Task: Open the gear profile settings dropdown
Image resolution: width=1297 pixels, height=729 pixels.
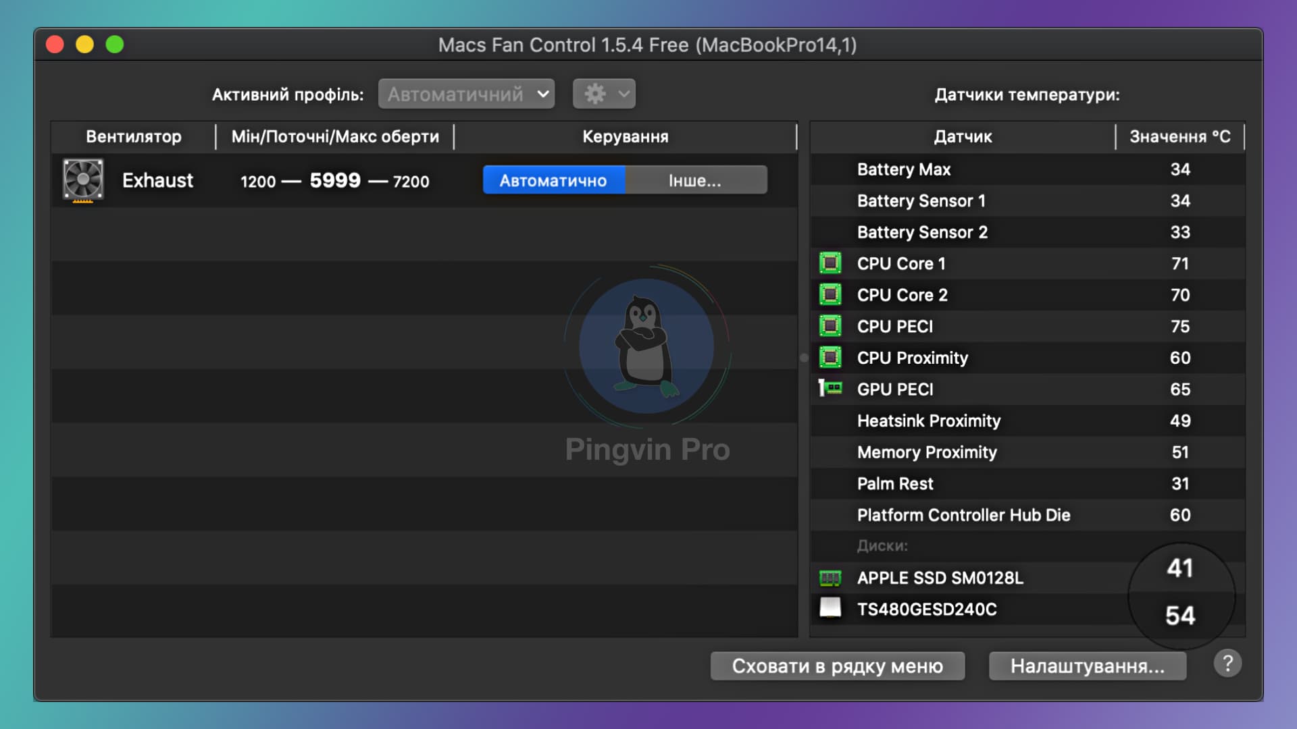Action: (604, 94)
